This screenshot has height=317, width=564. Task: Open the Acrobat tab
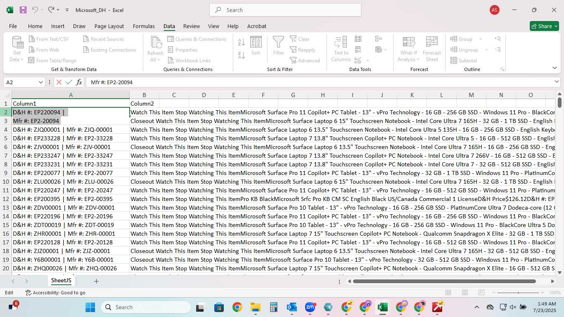(x=257, y=26)
